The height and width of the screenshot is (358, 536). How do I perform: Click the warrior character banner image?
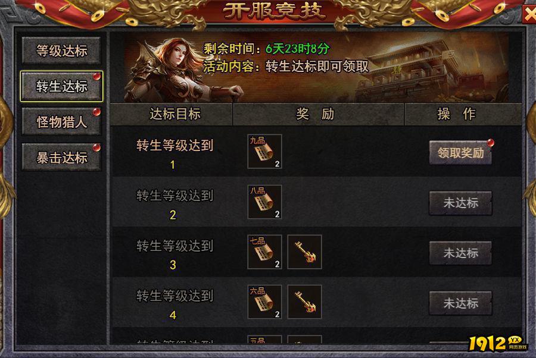pos(171,70)
